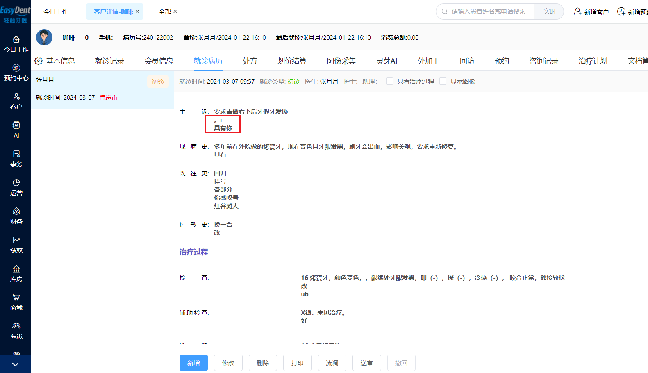
Task: Open 库房 in the sidebar
Action: pyautogui.click(x=16, y=274)
